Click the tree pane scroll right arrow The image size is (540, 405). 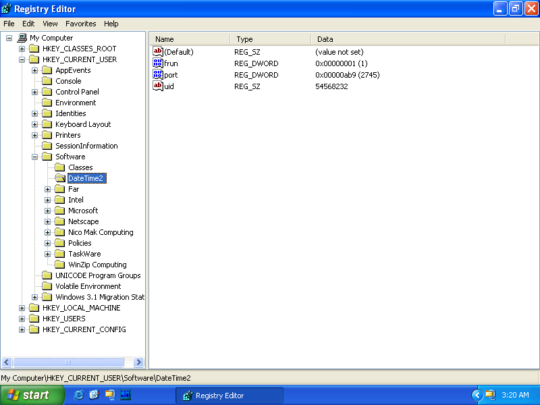coord(138,362)
